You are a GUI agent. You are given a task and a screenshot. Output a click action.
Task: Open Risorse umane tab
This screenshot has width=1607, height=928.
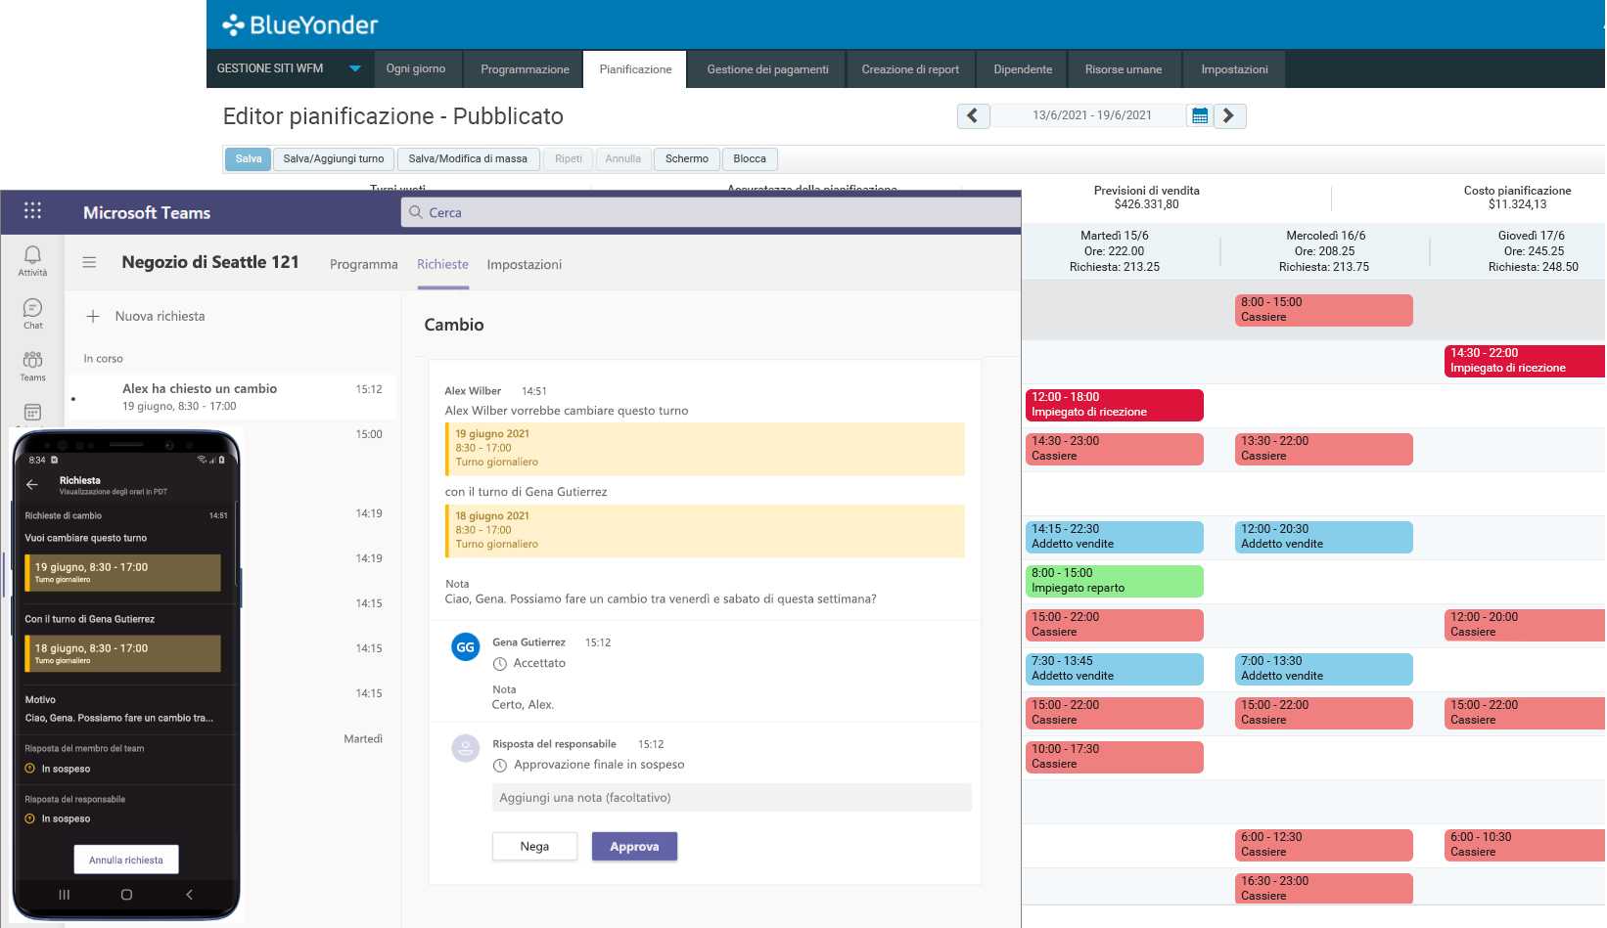tap(1124, 69)
